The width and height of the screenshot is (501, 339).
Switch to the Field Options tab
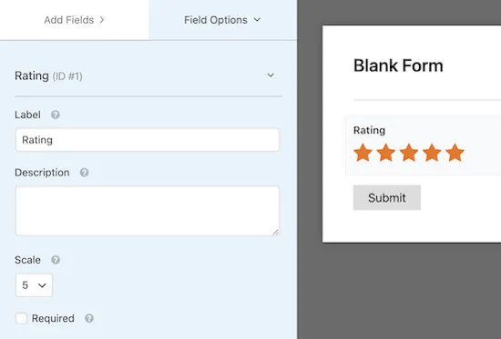[222, 20]
